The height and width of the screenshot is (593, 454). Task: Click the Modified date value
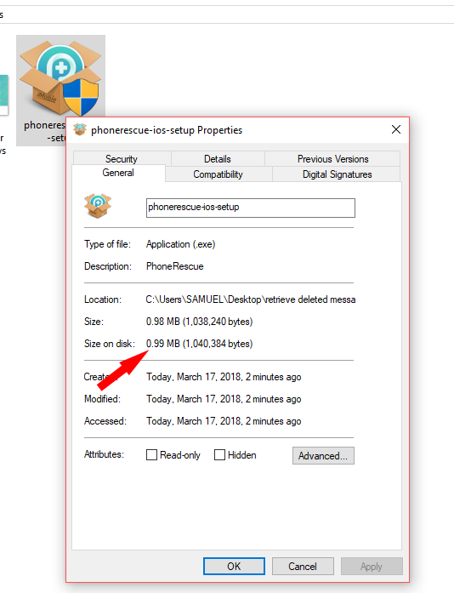224,399
